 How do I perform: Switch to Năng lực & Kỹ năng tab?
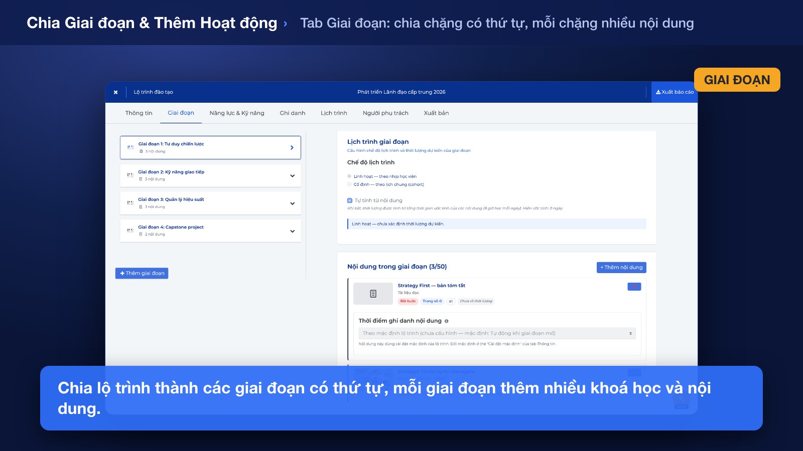tap(237, 113)
